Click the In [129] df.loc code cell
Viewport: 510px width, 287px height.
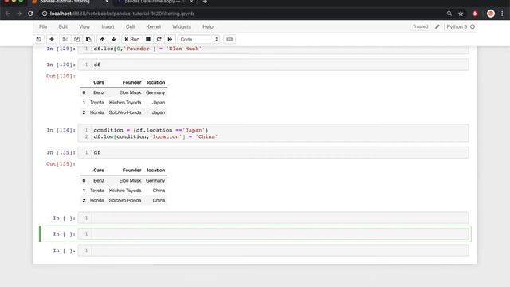273,49
